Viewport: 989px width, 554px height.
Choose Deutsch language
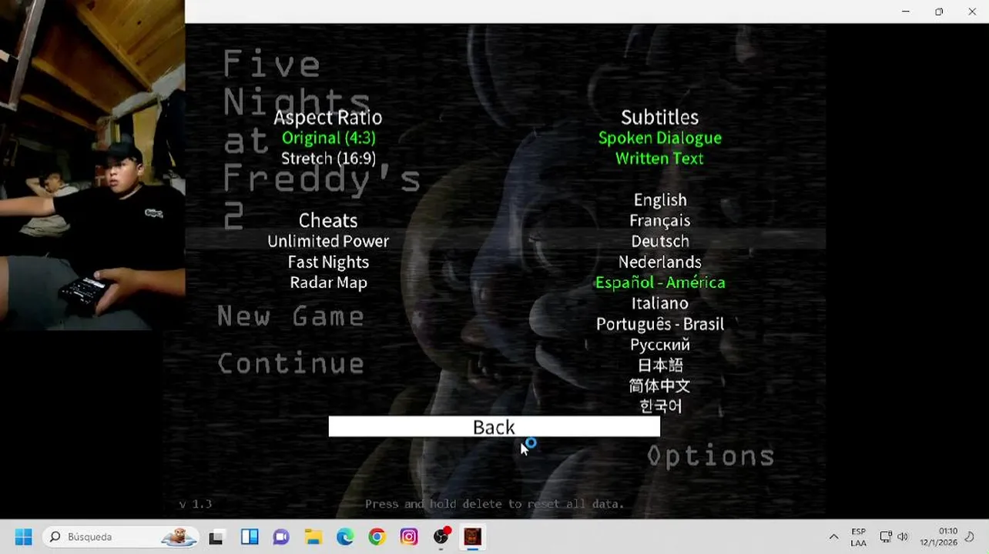660,241
